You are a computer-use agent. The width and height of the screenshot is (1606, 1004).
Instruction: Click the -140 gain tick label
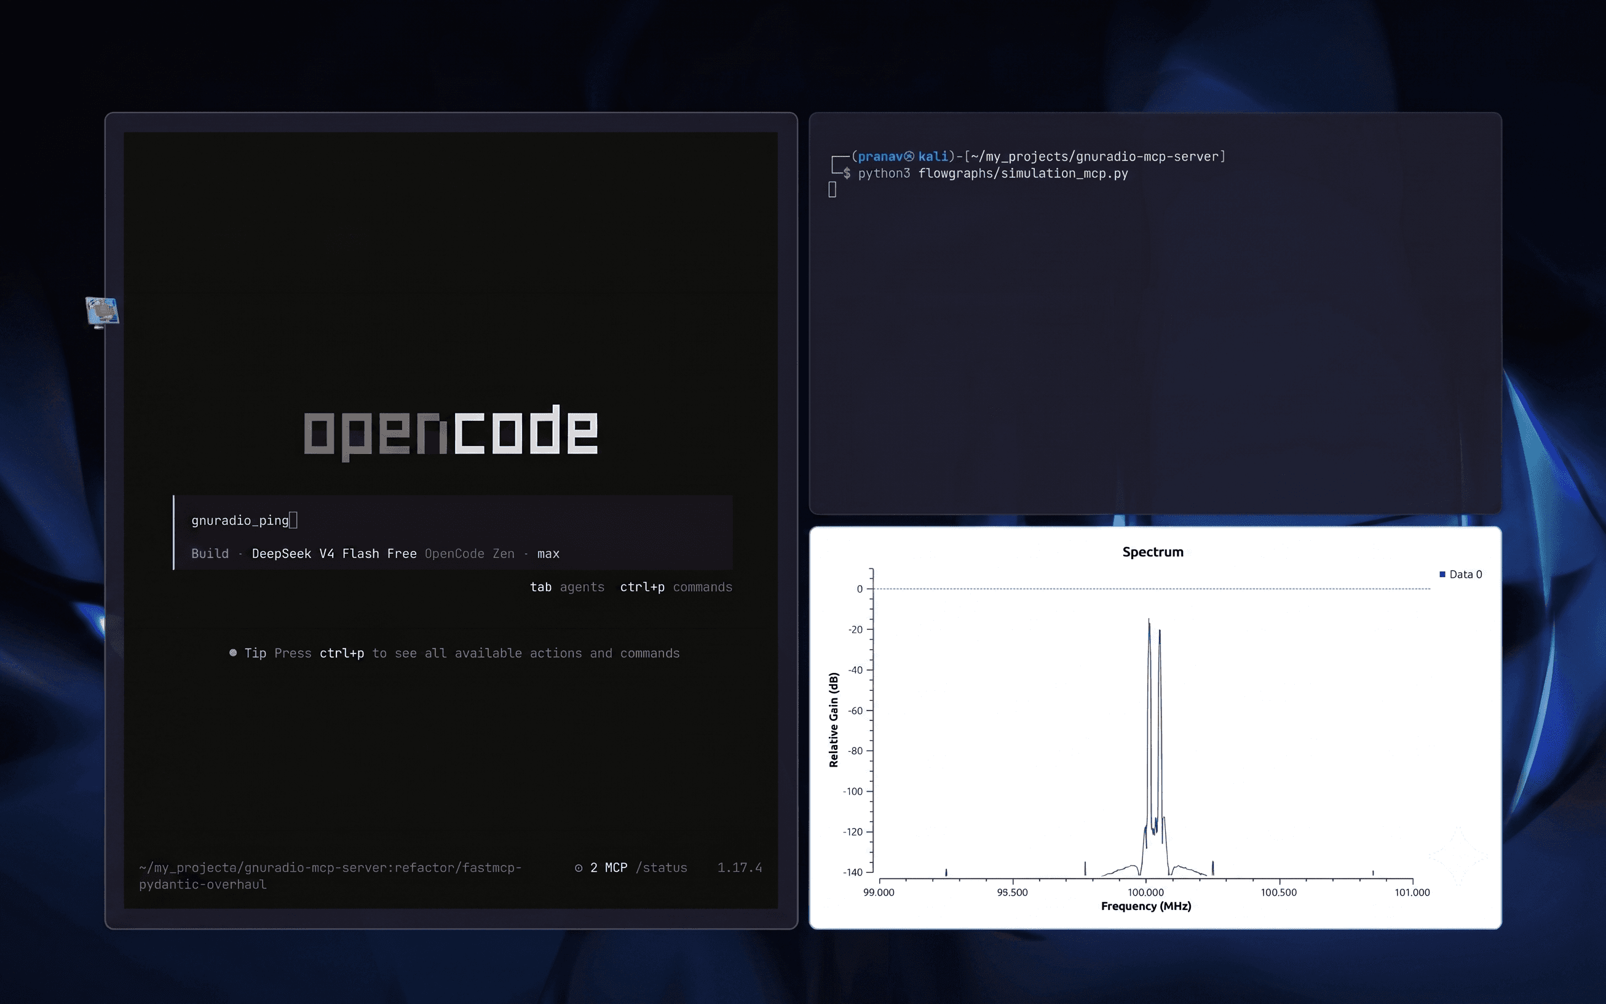[853, 872]
